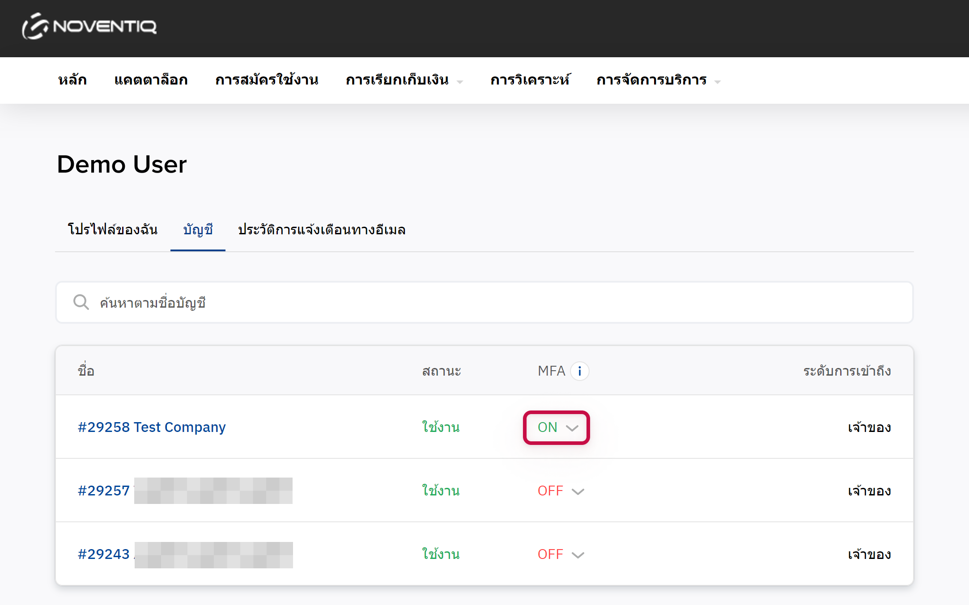Expand the การเรียกเก็บเงิน menu arrow

[x=460, y=81]
